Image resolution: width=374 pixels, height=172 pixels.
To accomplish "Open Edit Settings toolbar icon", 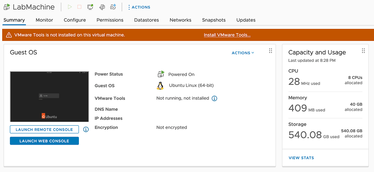I will click(x=102, y=7).
